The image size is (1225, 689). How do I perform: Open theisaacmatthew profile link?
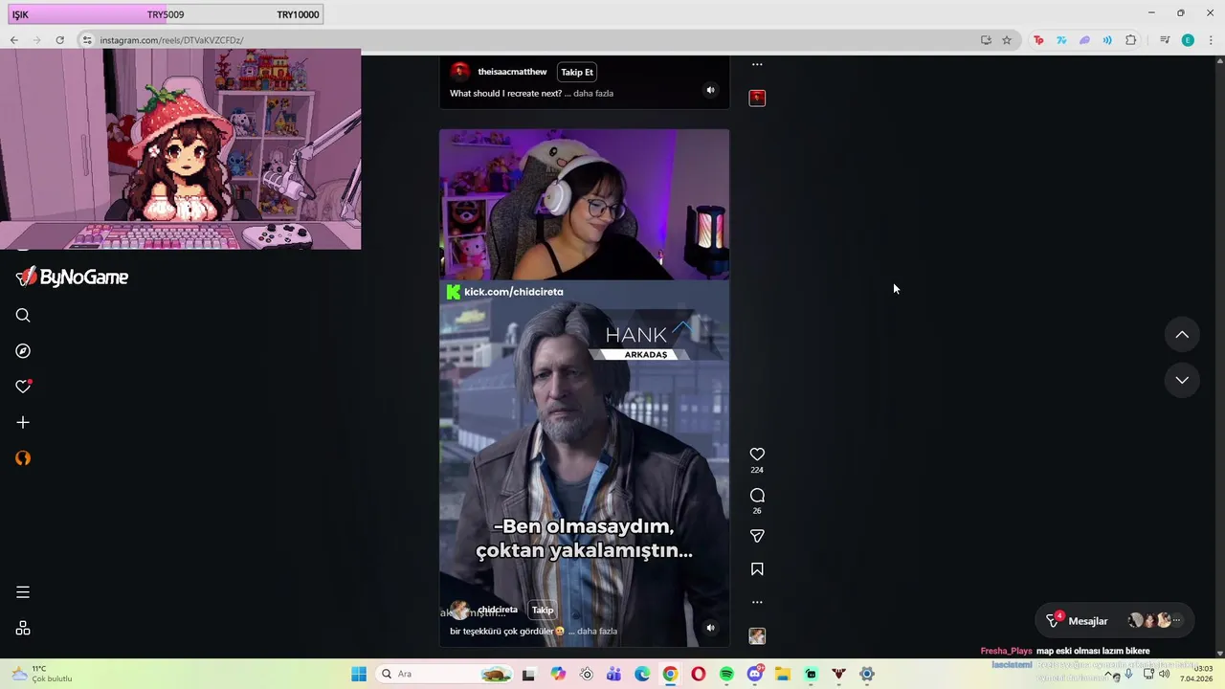(512, 72)
